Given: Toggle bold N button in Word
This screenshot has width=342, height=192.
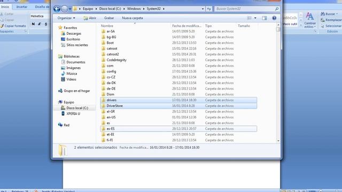Looking at the screenshot, I should pyautogui.click(x=33, y=24).
